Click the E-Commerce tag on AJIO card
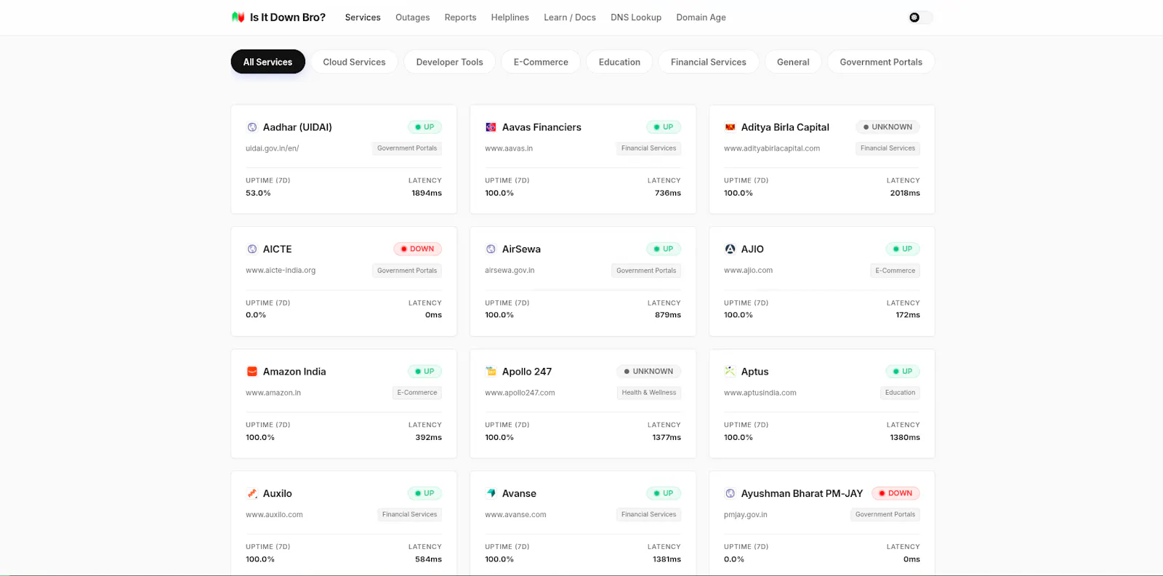Image resolution: width=1163 pixels, height=576 pixels. pyautogui.click(x=895, y=271)
